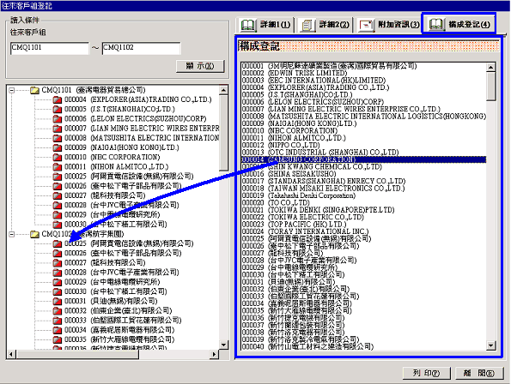This screenshot has width=511, height=384.
Task: Click the icon on 附加資訊(3) tab
Action: [366, 25]
